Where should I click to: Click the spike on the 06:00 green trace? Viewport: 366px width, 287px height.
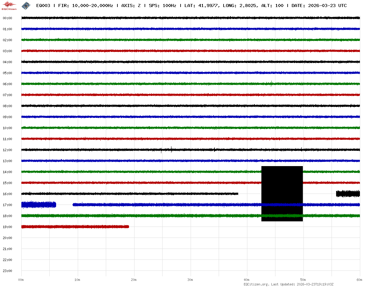[x=271, y=83]
